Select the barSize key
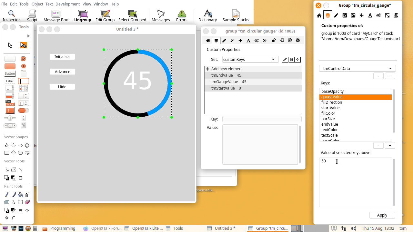Screen dimensions: 413x232 tap(355, 119)
